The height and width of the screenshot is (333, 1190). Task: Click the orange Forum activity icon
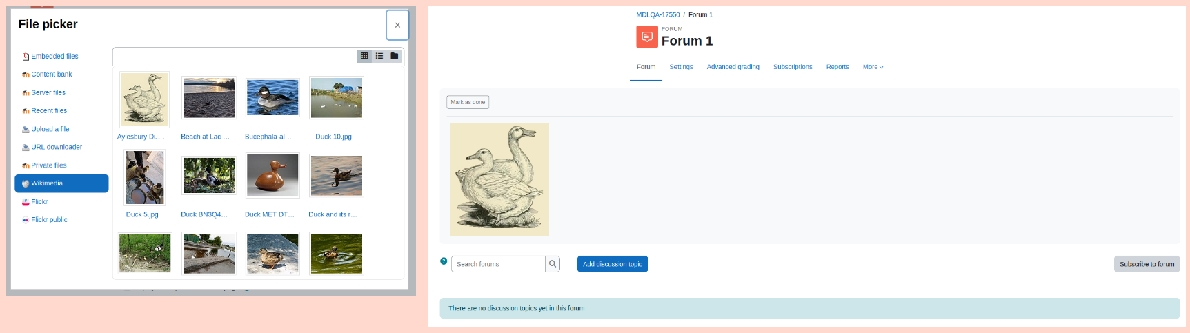click(x=647, y=37)
